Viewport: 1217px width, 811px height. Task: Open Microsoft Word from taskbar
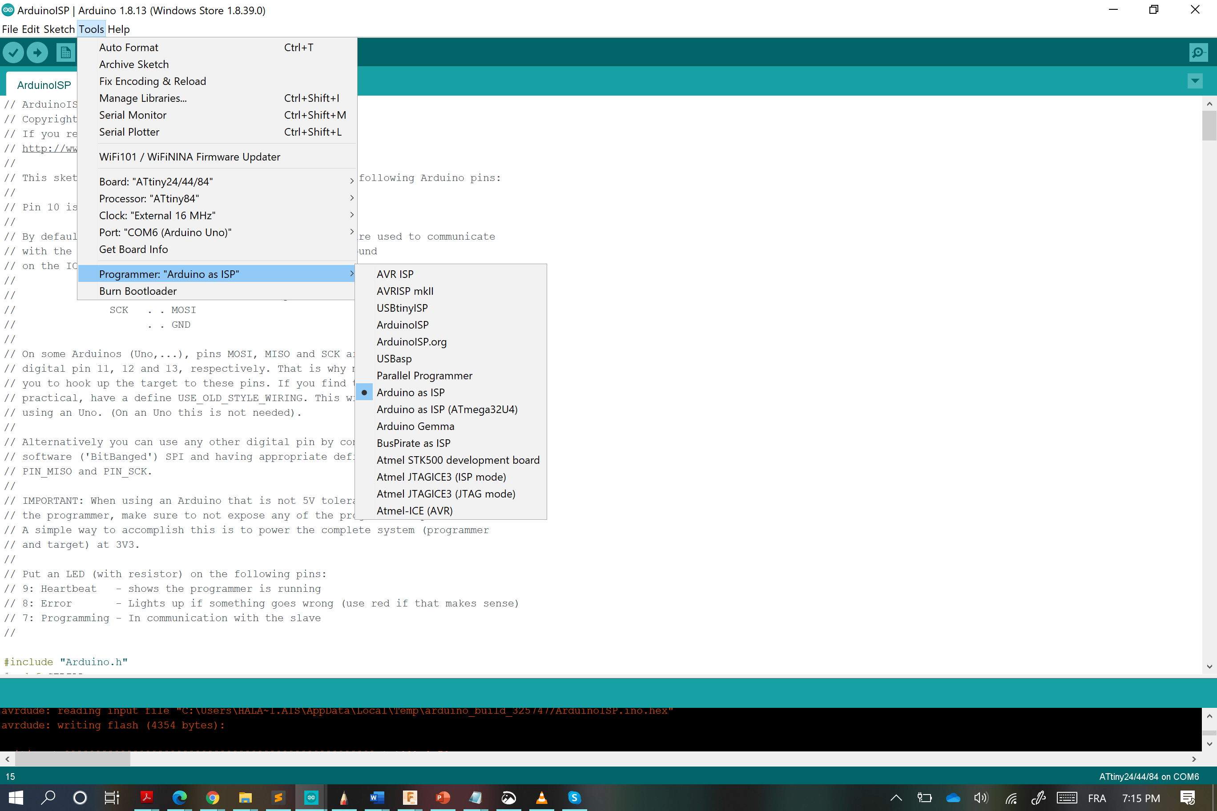376,798
